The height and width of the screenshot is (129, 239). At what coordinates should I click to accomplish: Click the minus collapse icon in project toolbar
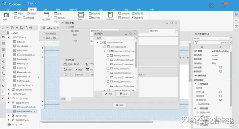(7, 28)
